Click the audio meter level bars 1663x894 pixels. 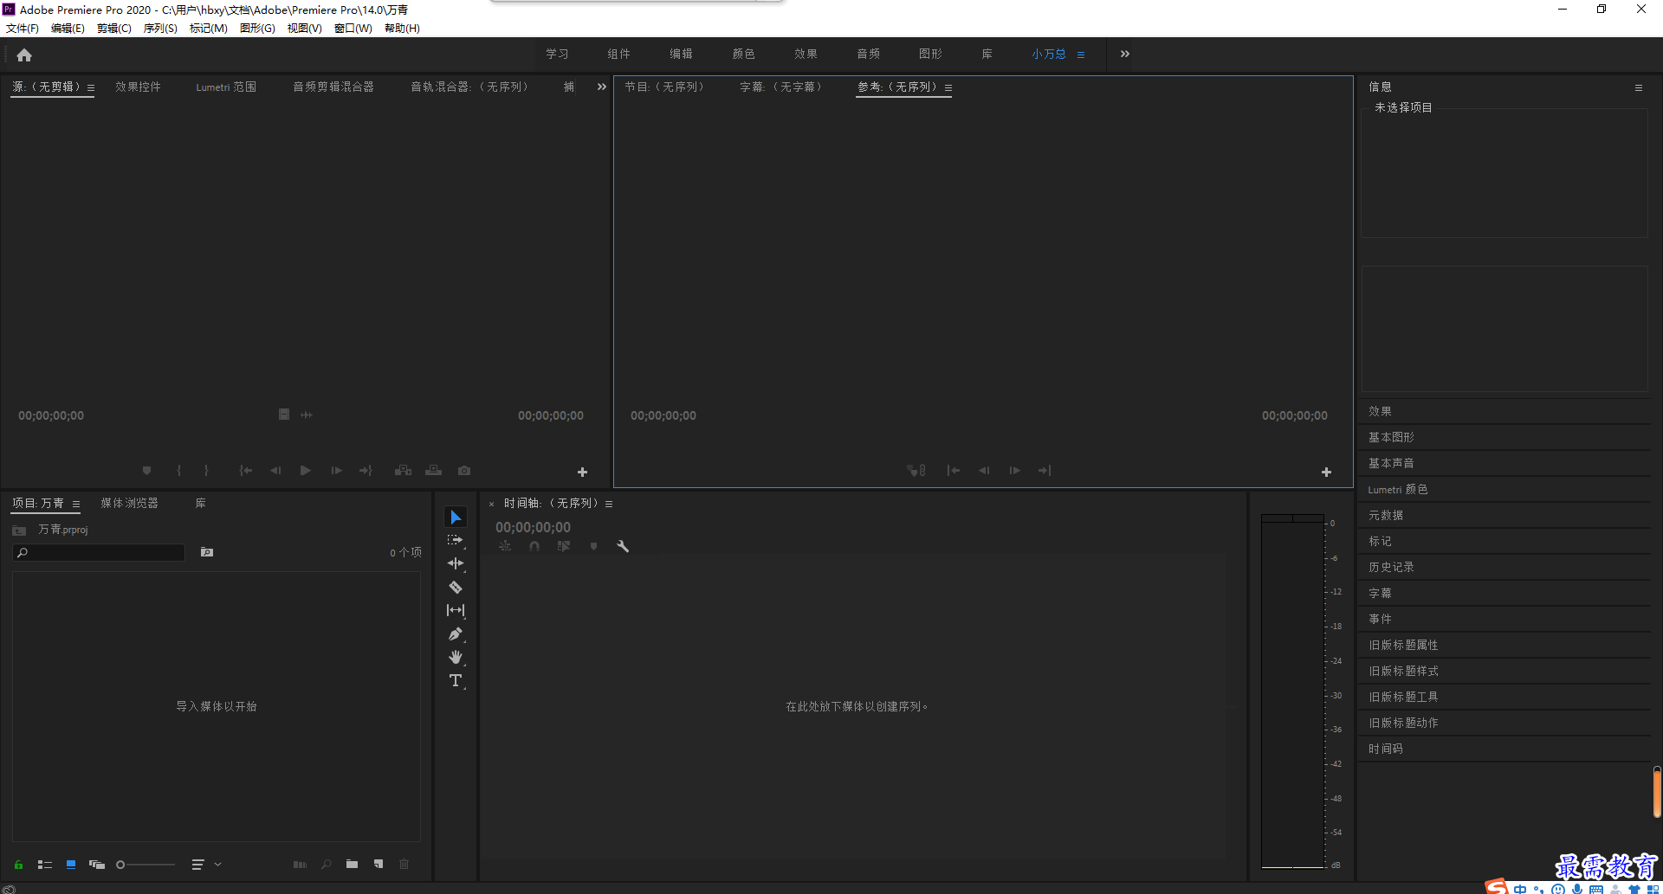tap(1292, 691)
